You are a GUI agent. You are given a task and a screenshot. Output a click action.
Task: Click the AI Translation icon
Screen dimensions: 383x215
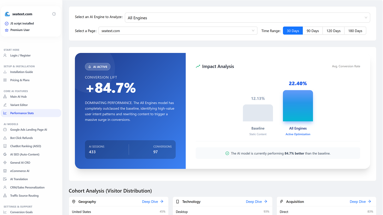pos(5,179)
